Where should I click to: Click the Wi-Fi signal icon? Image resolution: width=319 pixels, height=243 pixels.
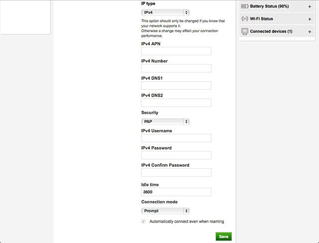244,19
